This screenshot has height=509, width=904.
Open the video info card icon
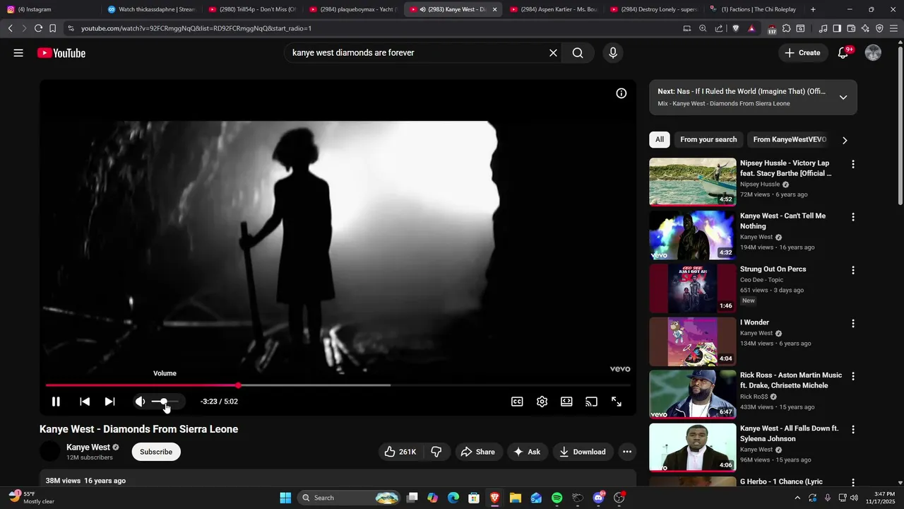coord(621,93)
